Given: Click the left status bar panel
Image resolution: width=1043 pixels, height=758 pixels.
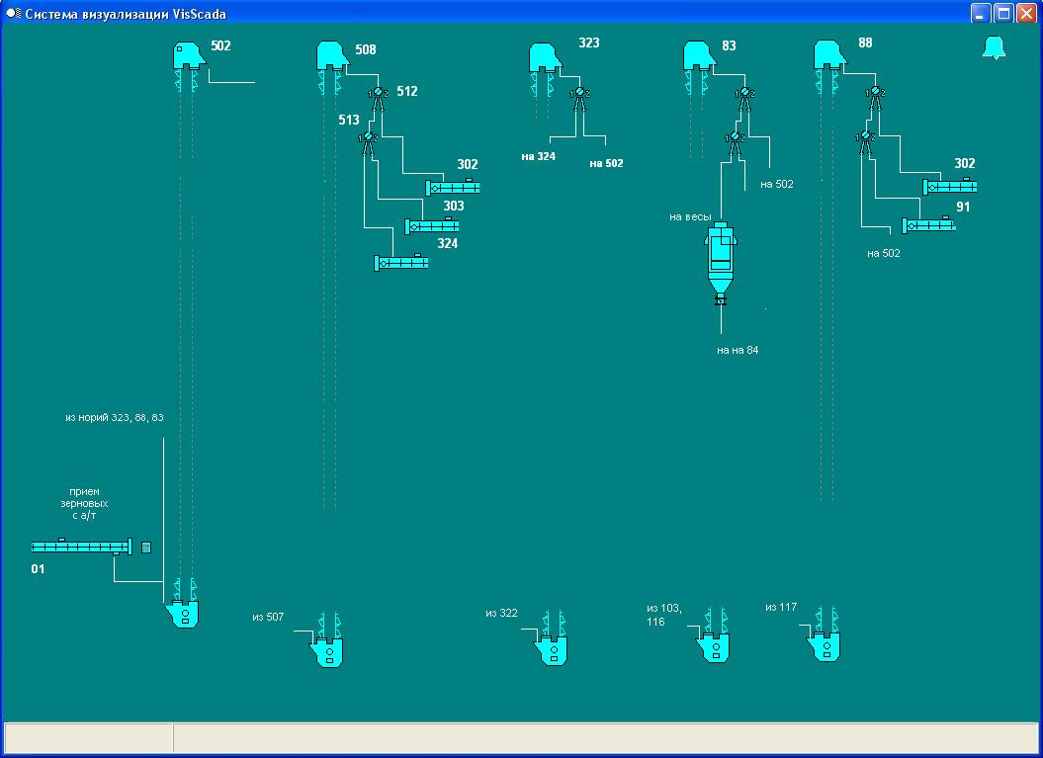Looking at the screenshot, I should coord(89,737).
